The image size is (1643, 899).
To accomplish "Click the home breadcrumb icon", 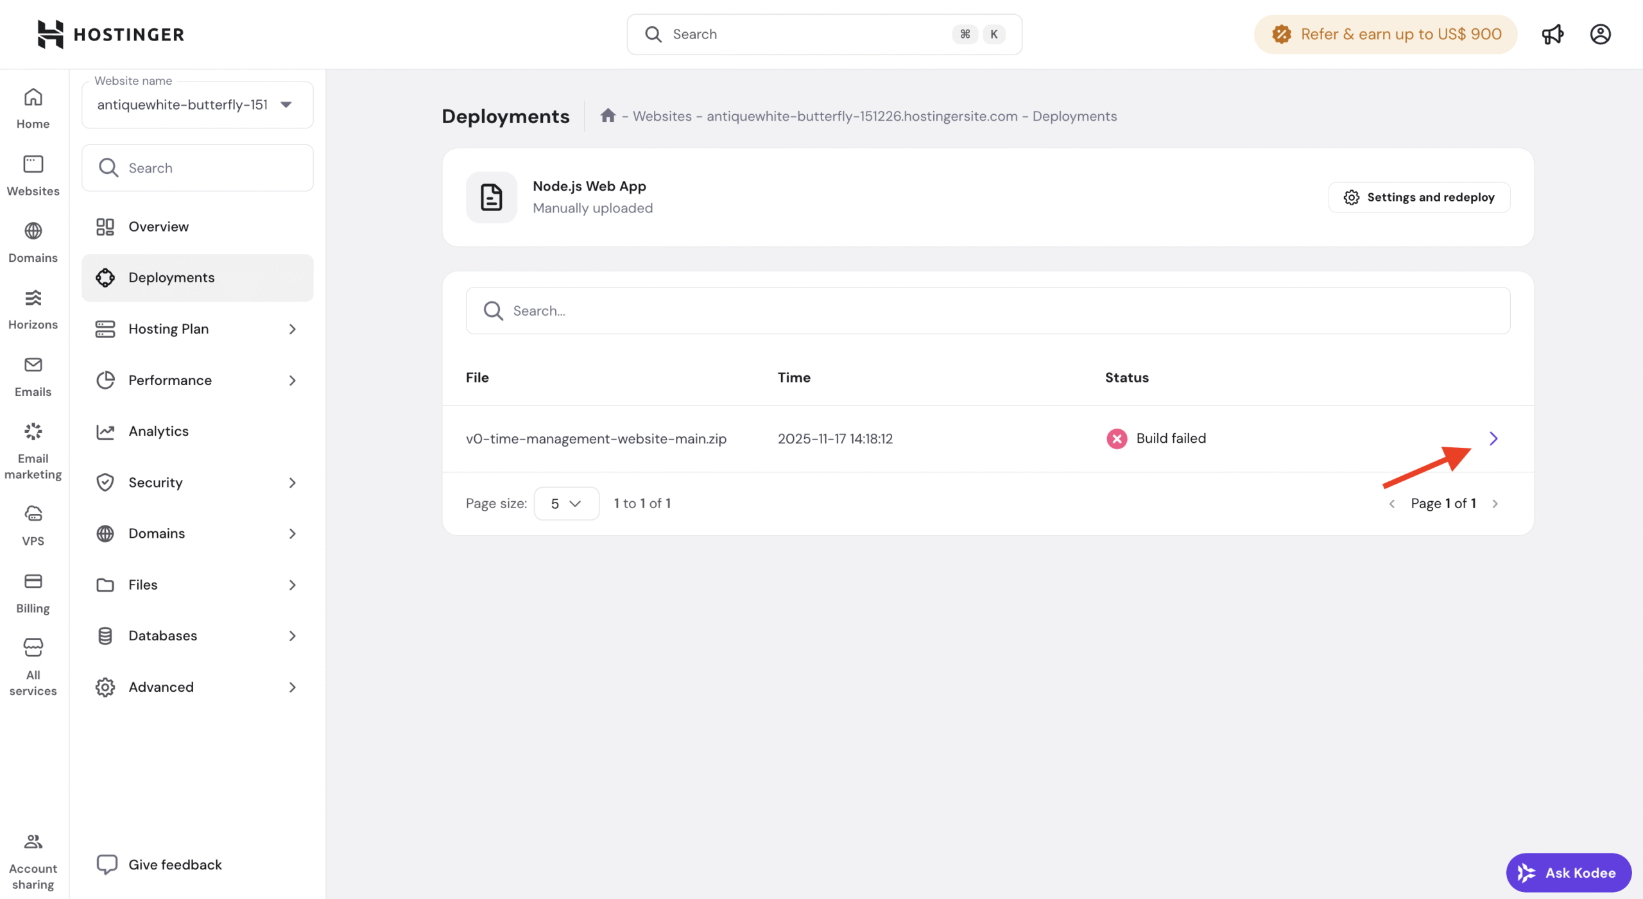I will click(608, 116).
